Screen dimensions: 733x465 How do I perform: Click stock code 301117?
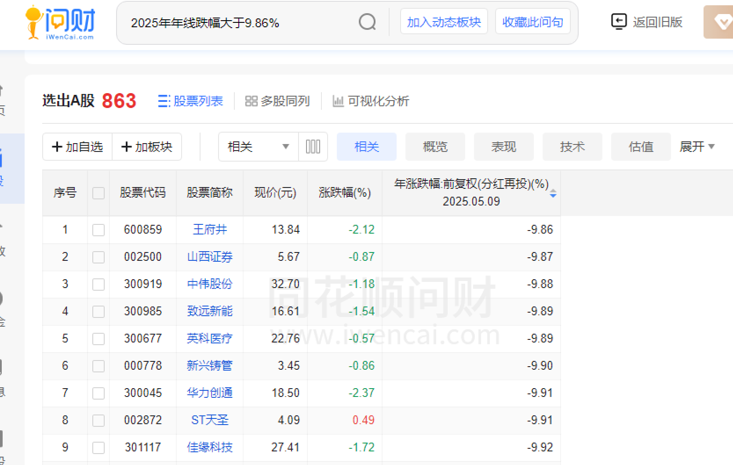[143, 447]
